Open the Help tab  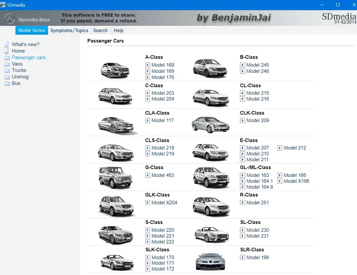[x=118, y=30]
